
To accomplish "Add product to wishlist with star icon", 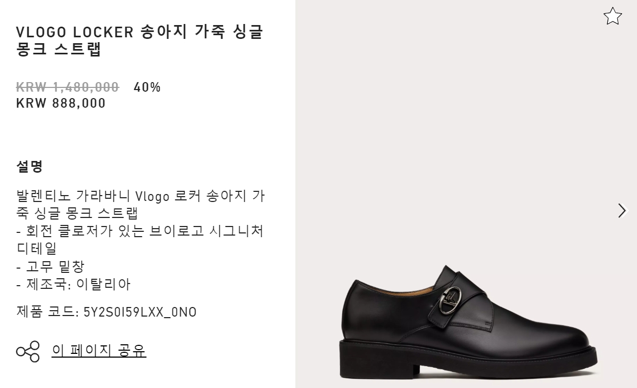I will [612, 17].
